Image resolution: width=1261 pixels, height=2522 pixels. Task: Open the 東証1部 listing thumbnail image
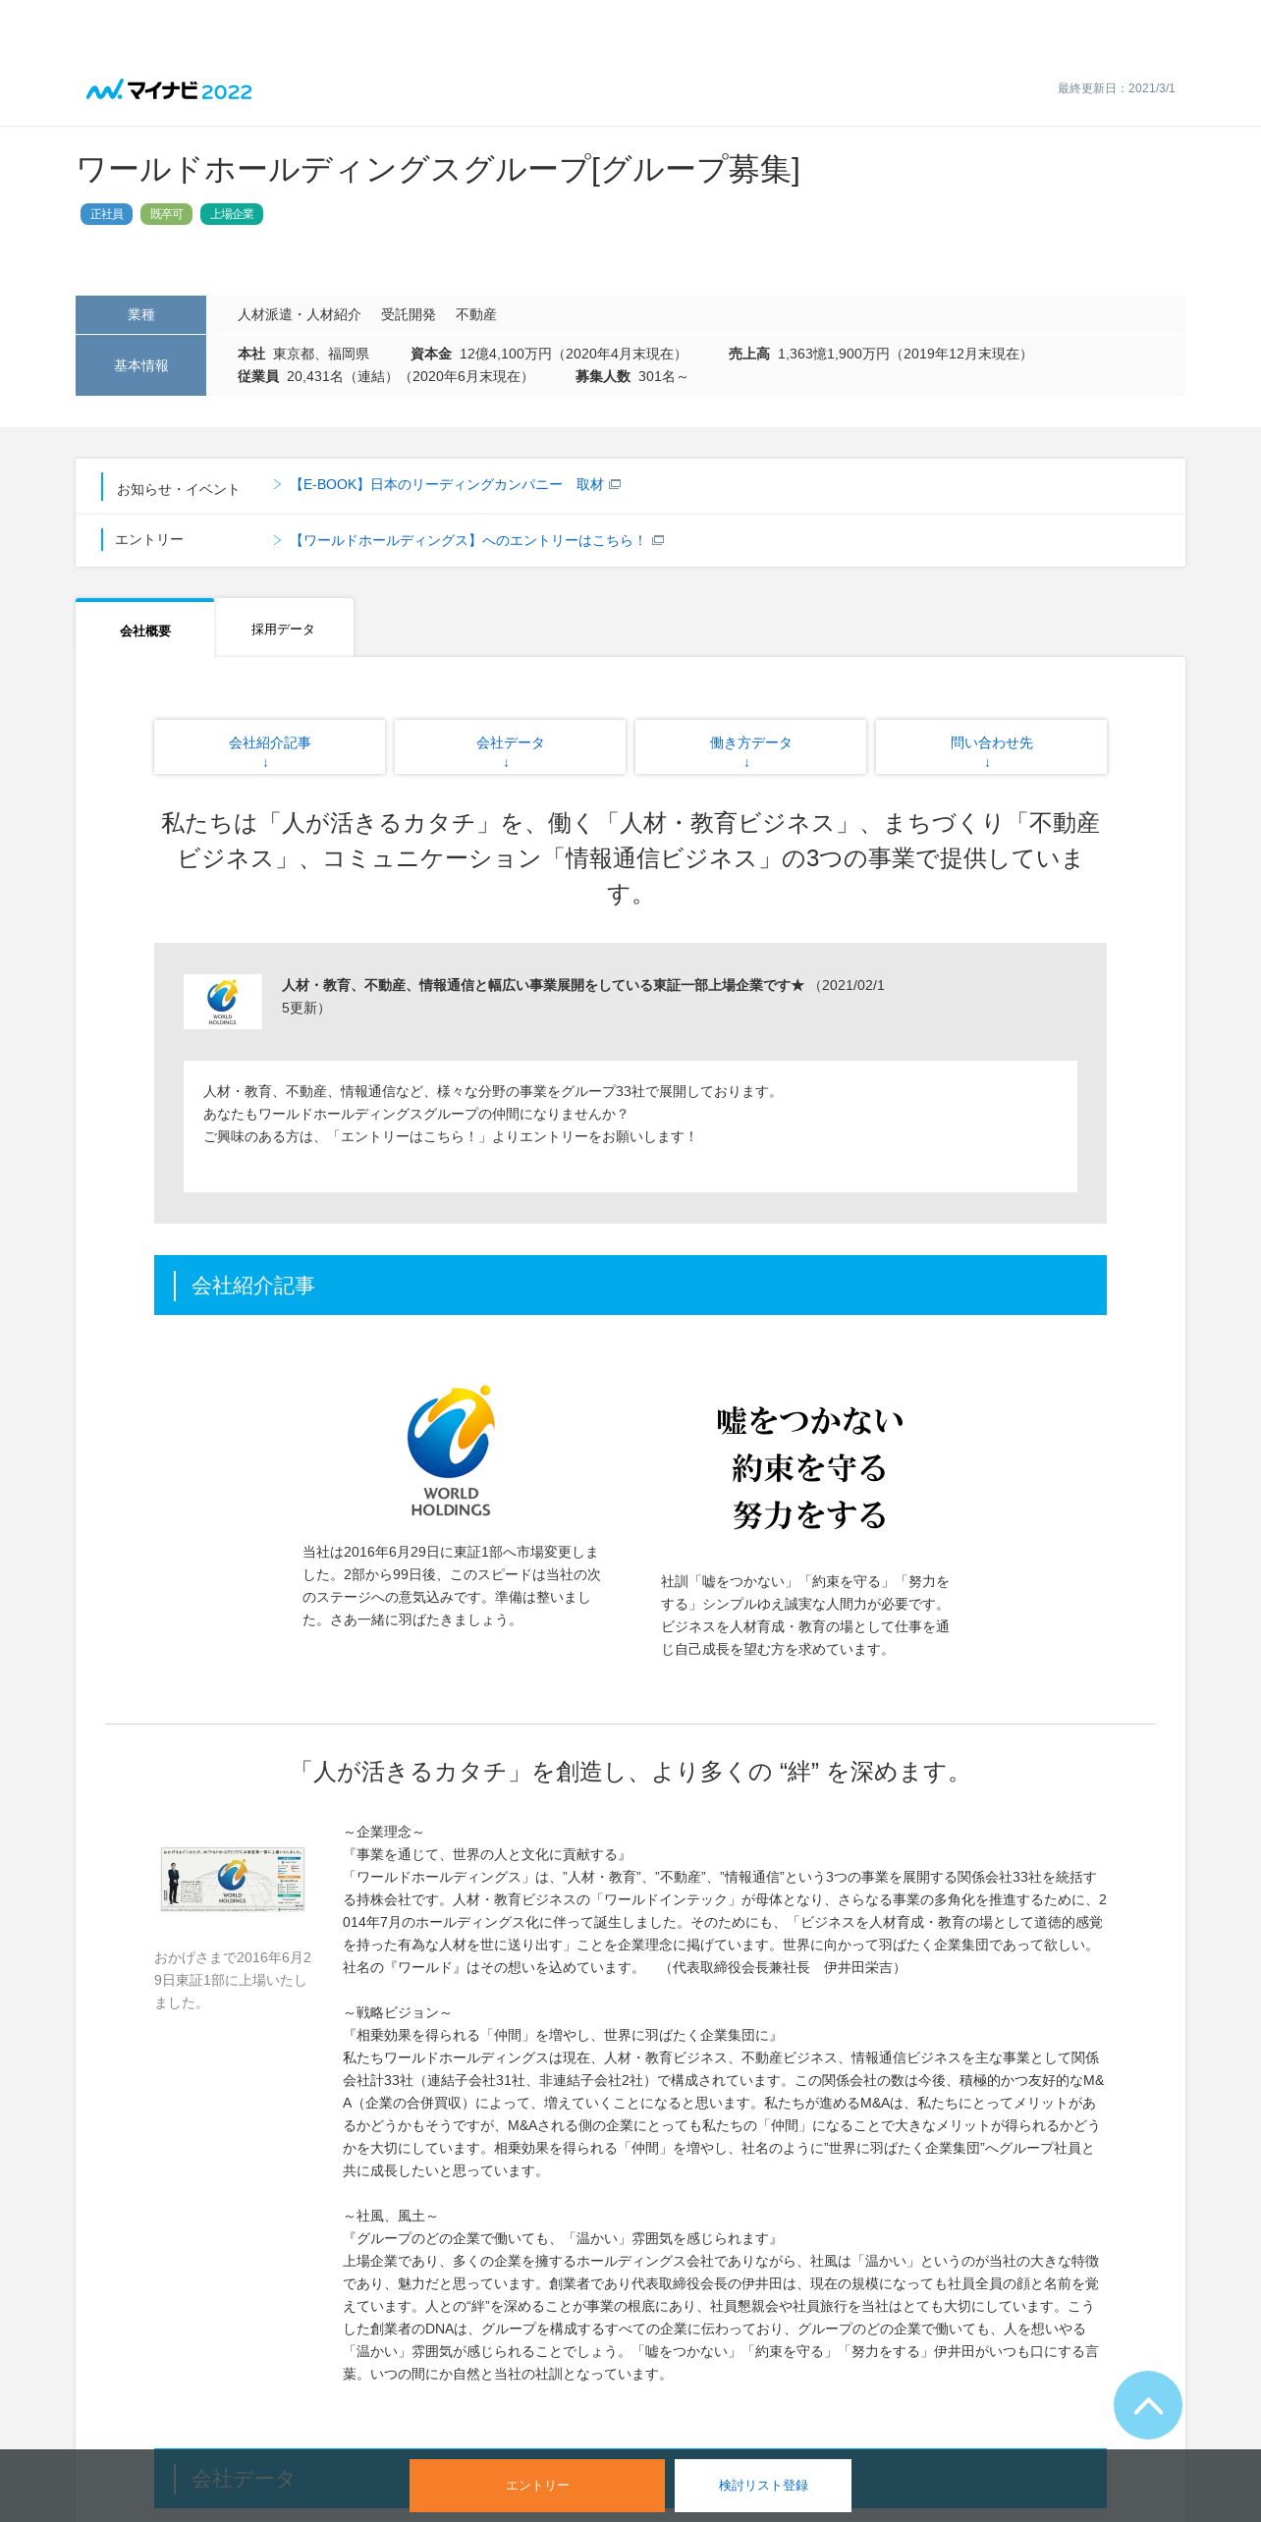(x=233, y=1880)
